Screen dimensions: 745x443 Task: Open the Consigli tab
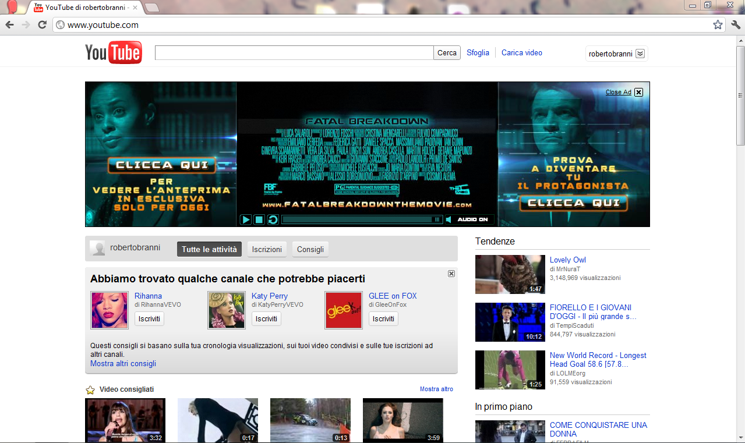(310, 249)
